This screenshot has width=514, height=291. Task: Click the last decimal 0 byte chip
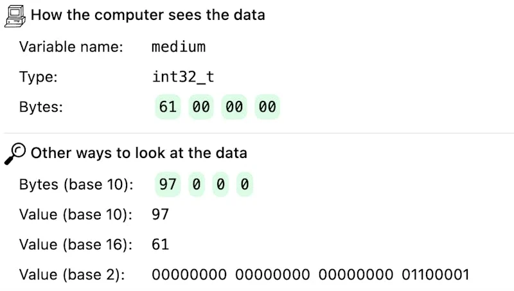(245, 184)
